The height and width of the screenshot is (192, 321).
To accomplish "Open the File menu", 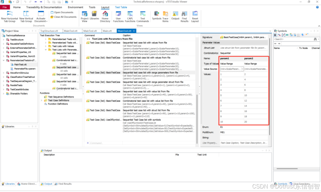I will click(x=5, y=7).
